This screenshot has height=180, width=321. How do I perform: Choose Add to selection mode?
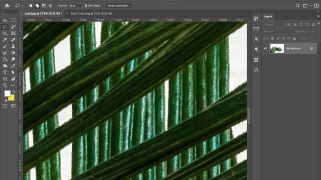37,5
